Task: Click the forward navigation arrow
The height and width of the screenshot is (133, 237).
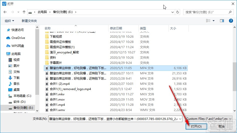Action: (x=12, y=12)
